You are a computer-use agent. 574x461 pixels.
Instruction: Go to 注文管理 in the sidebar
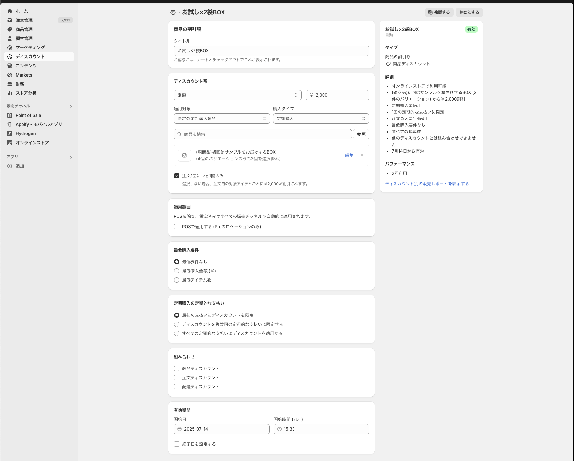click(24, 20)
